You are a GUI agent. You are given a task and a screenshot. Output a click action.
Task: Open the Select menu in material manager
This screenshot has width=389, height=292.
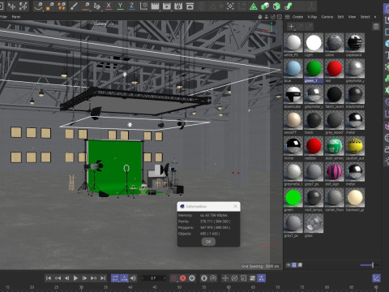[365, 17]
